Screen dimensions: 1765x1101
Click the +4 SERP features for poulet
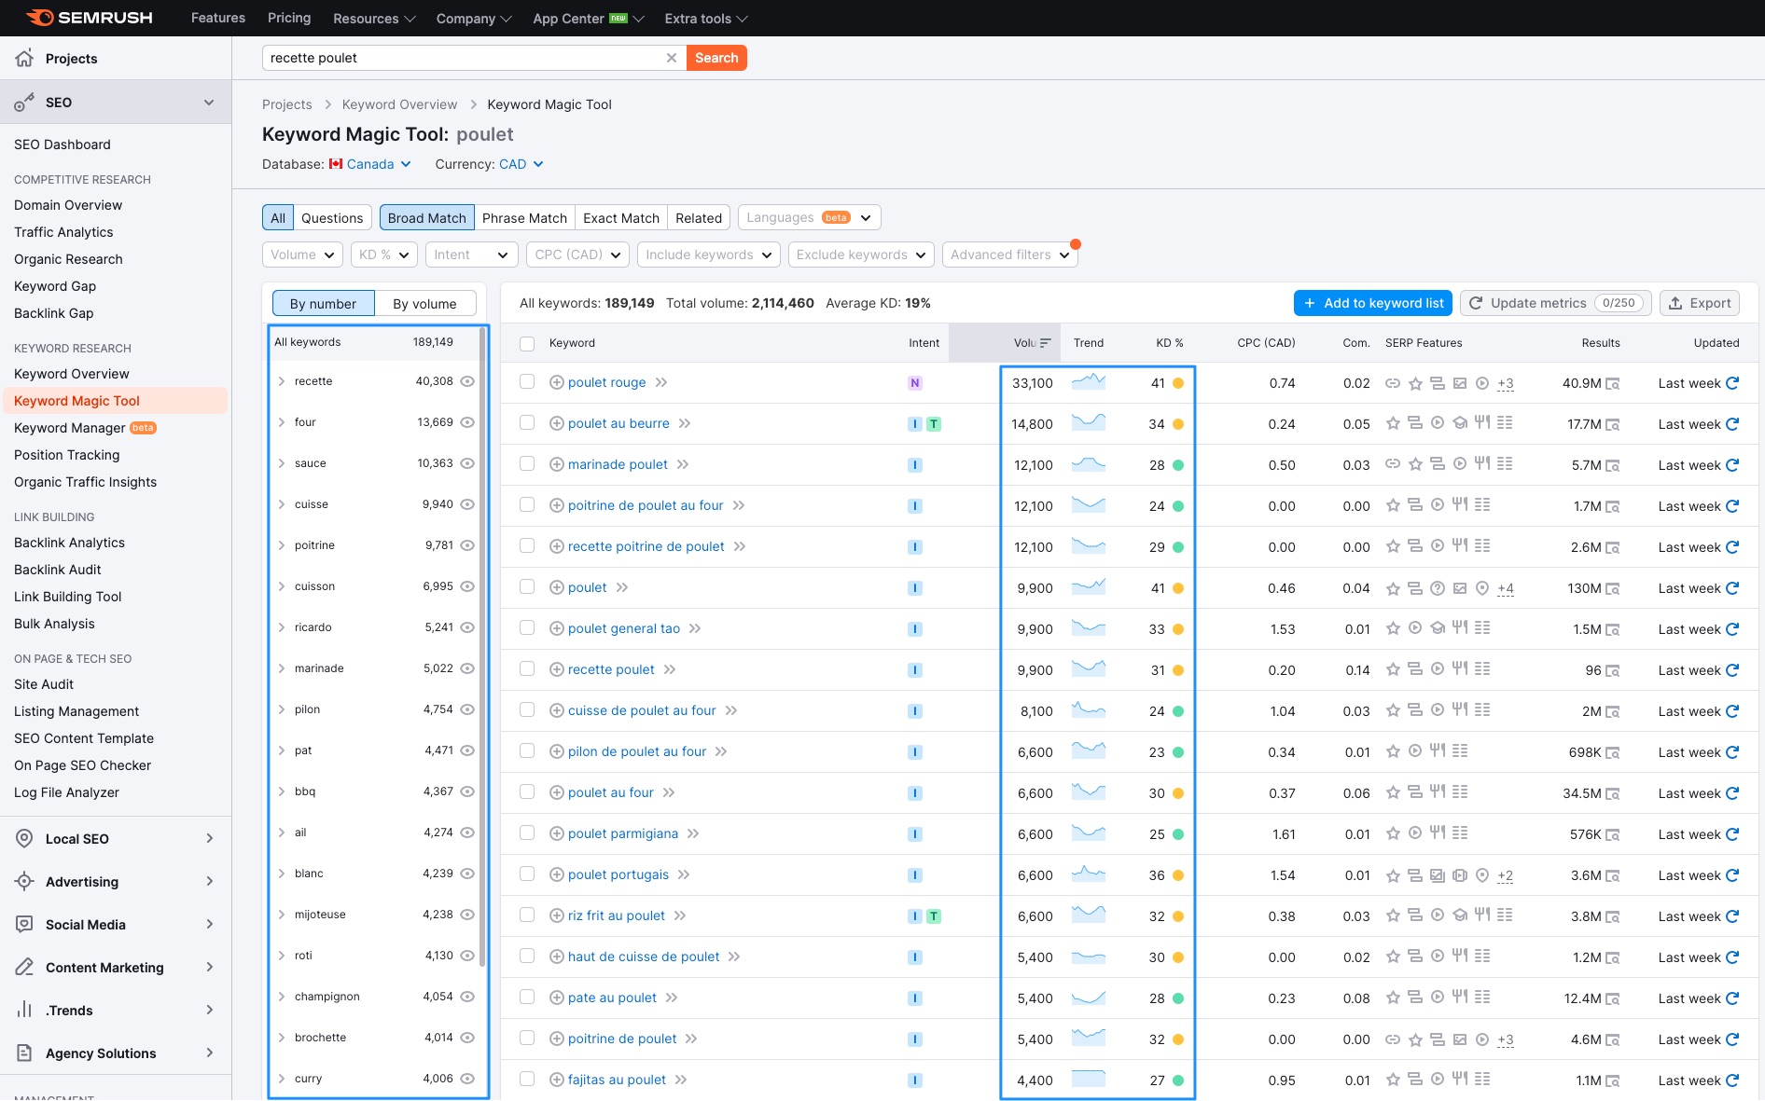click(x=1506, y=588)
